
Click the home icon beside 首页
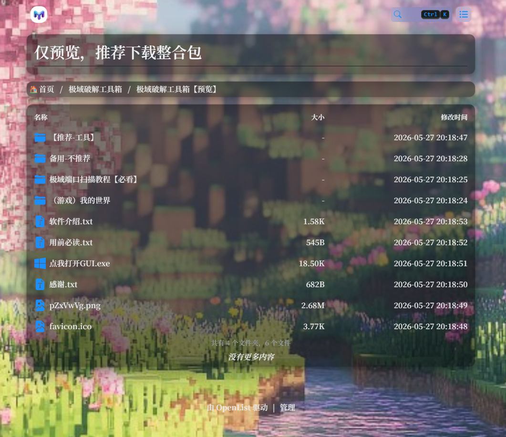33,89
